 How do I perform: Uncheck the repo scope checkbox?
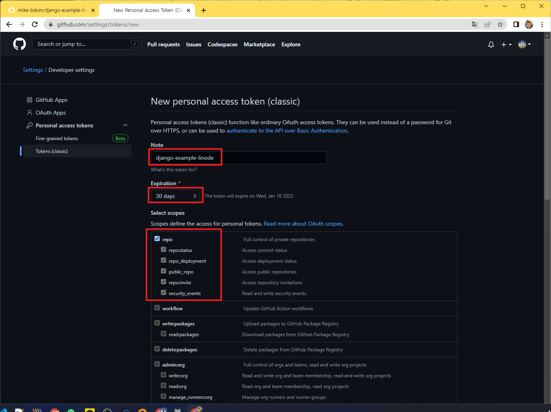157,239
